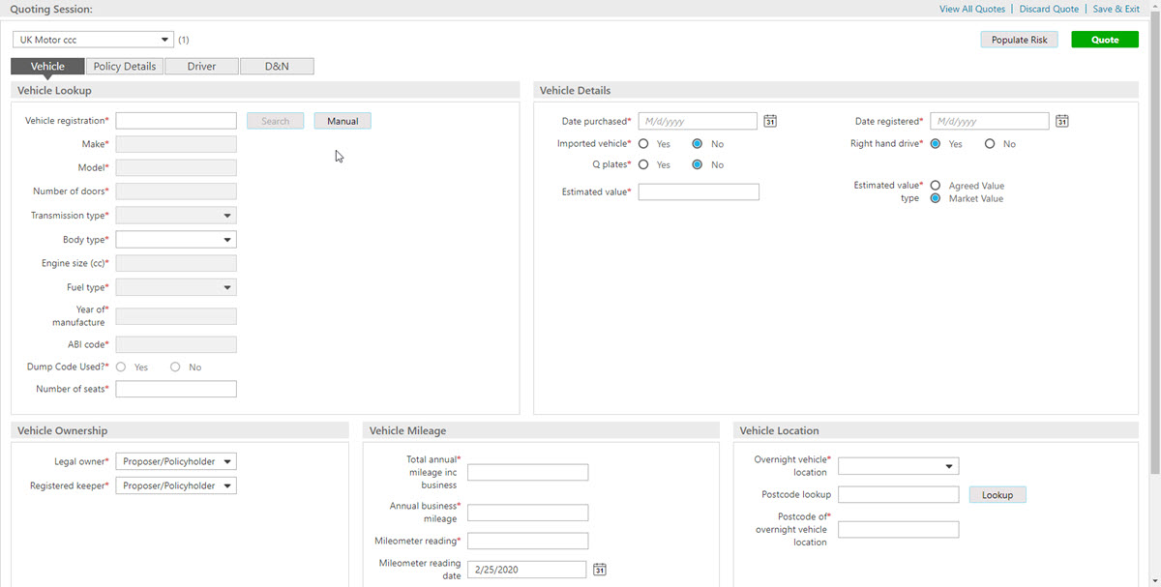
Task: Select No for Q plates
Action: 698,165
